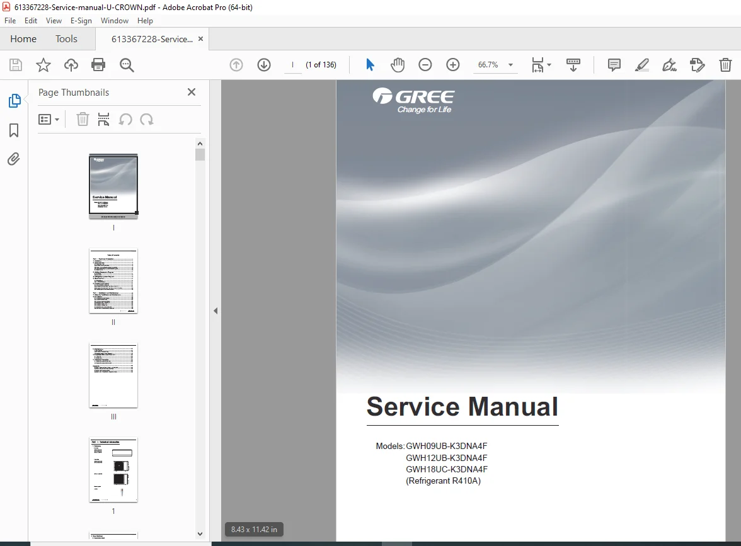Image resolution: width=741 pixels, height=546 pixels.
Task: Click the fit page scrolling icon
Action: [x=538, y=65]
